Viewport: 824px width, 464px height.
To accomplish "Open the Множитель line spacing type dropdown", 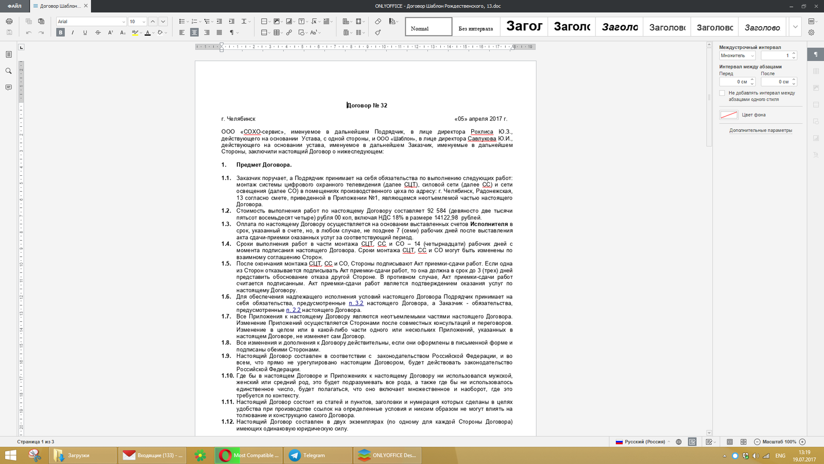I will point(737,56).
